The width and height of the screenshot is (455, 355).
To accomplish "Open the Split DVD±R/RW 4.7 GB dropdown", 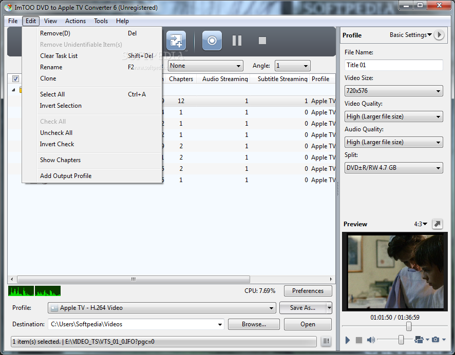I will tap(393, 168).
